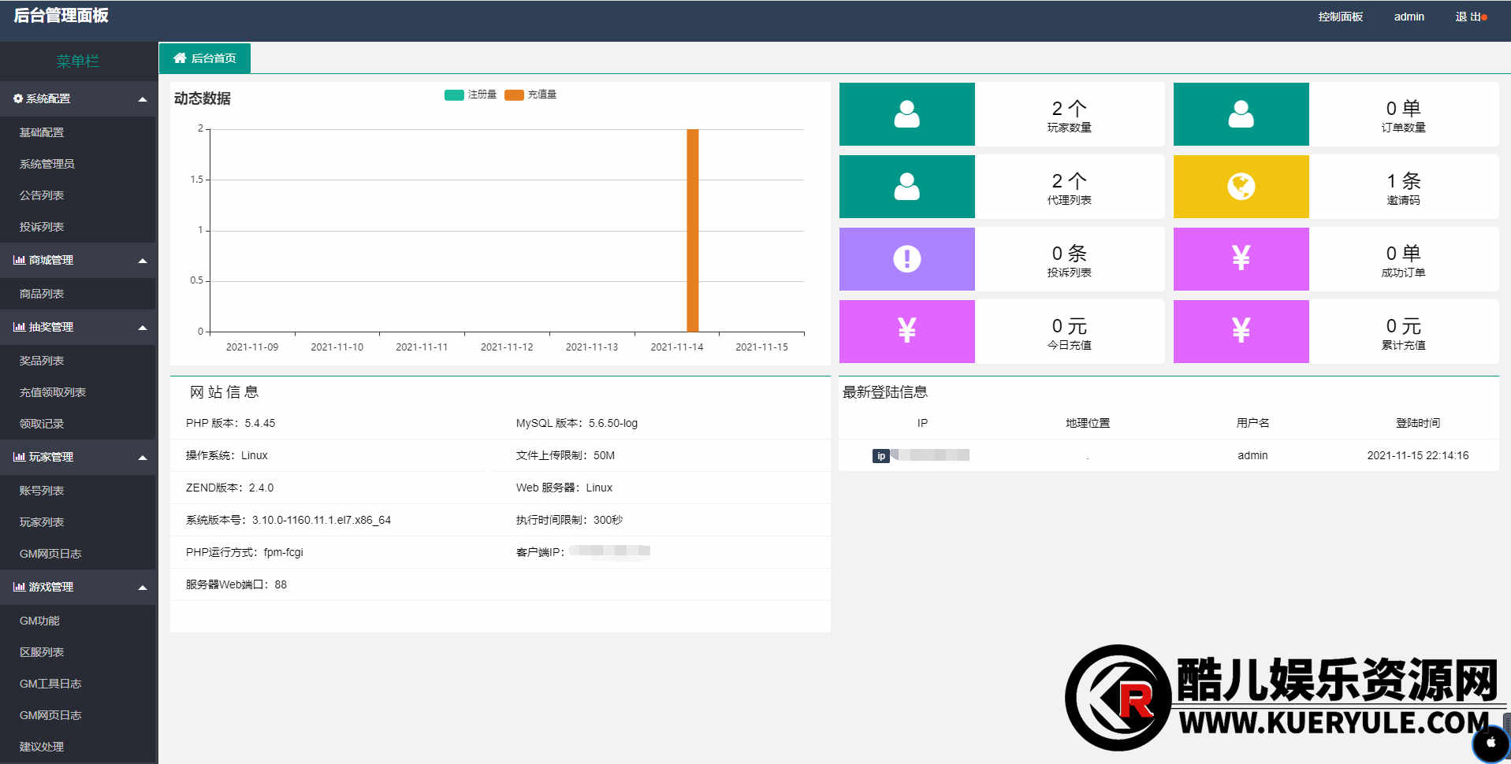This screenshot has height=764, width=1511.
Task: Click the user icon for 代理列表
Action: pyautogui.click(x=906, y=187)
